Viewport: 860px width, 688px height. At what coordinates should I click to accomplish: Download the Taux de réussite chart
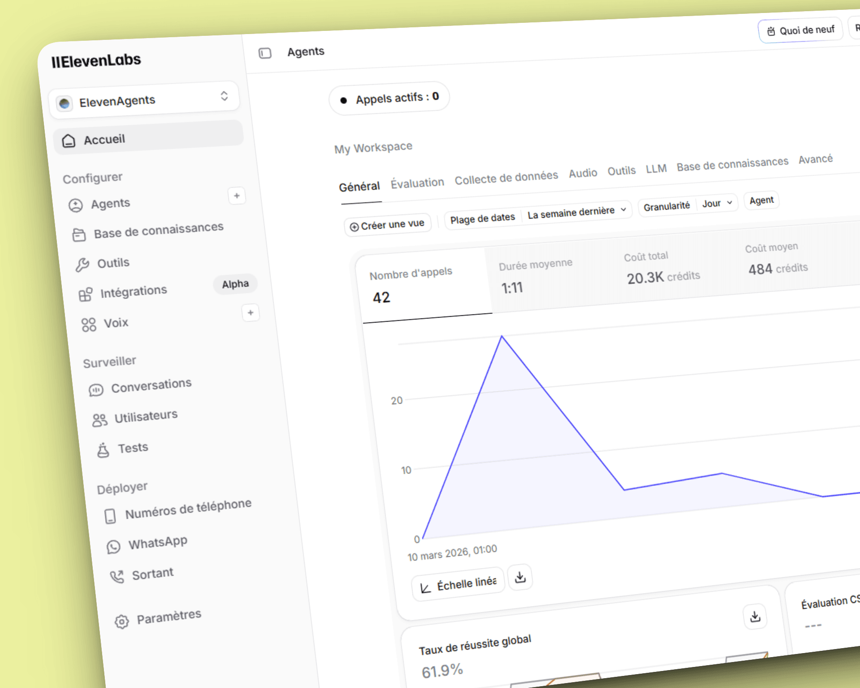[x=755, y=617]
